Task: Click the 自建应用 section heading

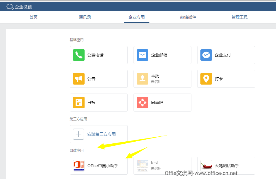Action: click(x=76, y=151)
